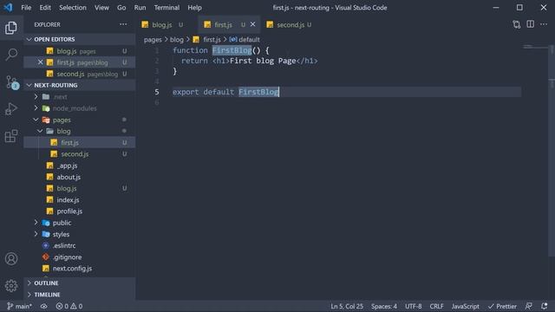Close the first.js editor tab
Screen dimensions: 555x312
pos(252,24)
